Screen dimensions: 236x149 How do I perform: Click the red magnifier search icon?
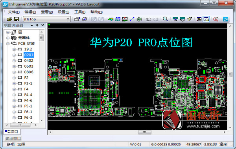pos(216,19)
